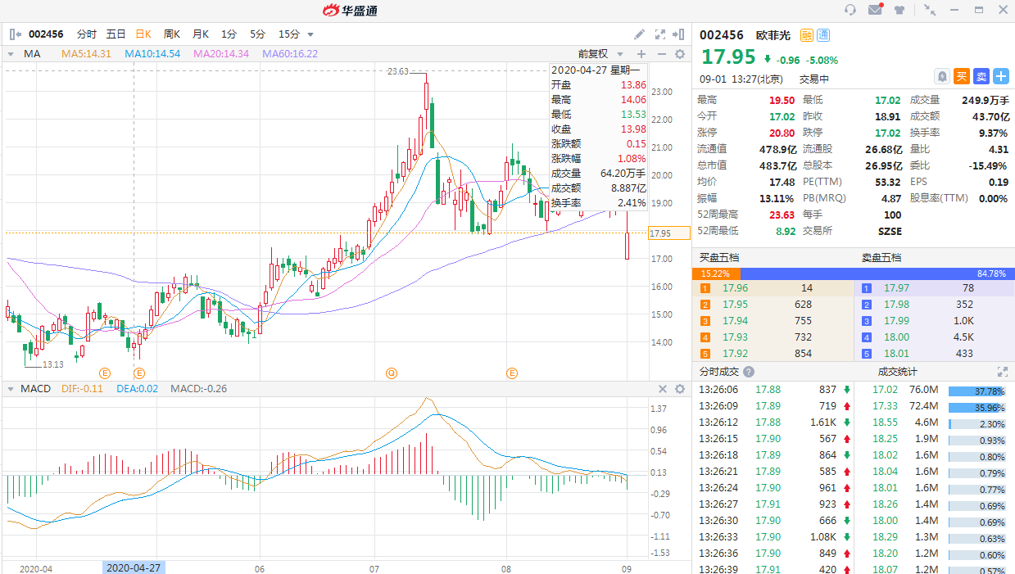Open help icon beside 分时成交
The width and height of the screenshot is (1015, 574).
click(749, 372)
